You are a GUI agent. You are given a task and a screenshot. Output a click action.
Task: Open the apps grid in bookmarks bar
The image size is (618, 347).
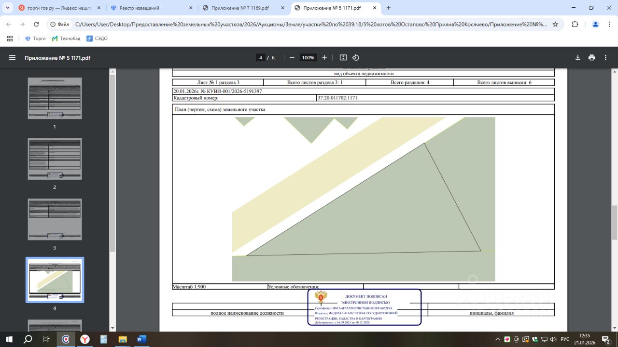point(10,39)
